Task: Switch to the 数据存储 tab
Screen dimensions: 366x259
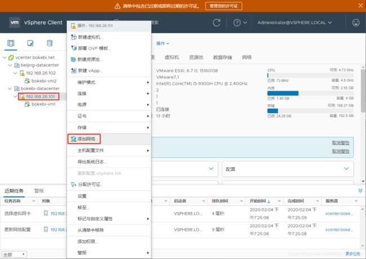Action: click(x=222, y=57)
